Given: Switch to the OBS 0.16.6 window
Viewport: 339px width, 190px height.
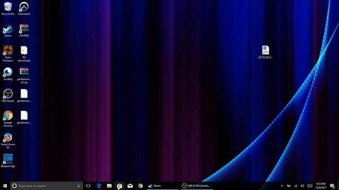Looking at the screenshot, I should [x=197, y=186].
